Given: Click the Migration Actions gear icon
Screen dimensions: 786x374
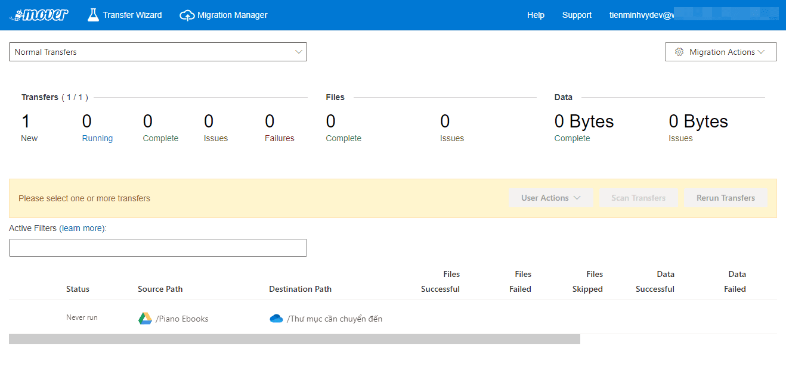Looking at the screenshot, I should point(679,52).
